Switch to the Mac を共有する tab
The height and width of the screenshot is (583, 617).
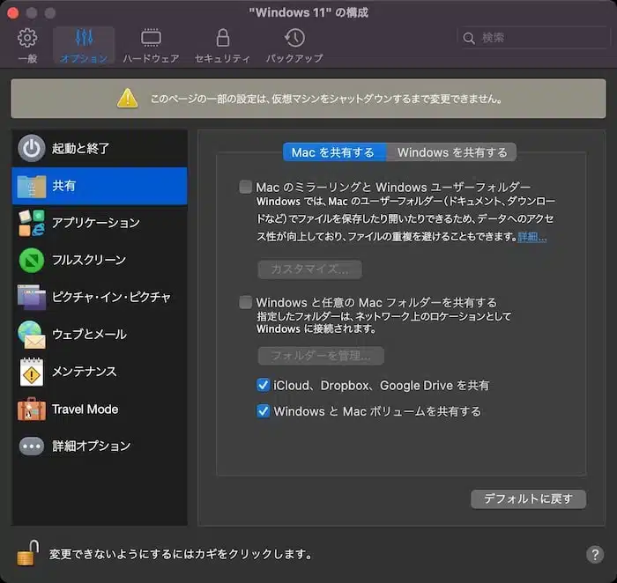coord(334,152)
